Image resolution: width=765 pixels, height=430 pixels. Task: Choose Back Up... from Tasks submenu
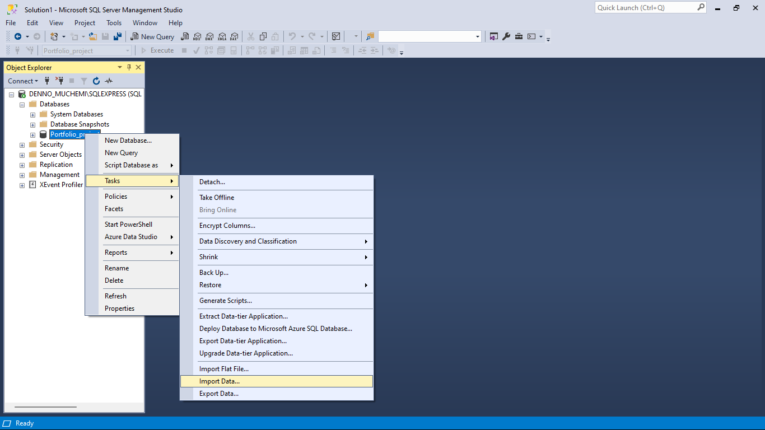277,273
